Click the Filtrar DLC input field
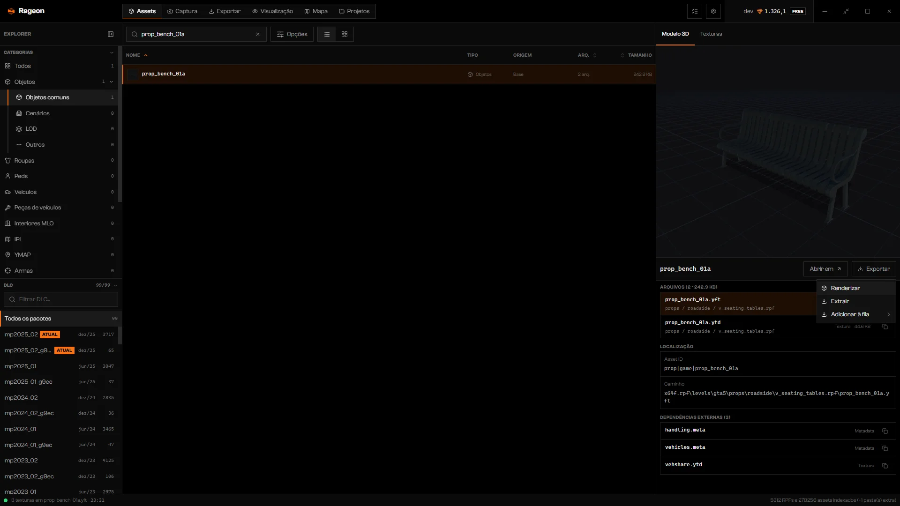 [61, 299]
